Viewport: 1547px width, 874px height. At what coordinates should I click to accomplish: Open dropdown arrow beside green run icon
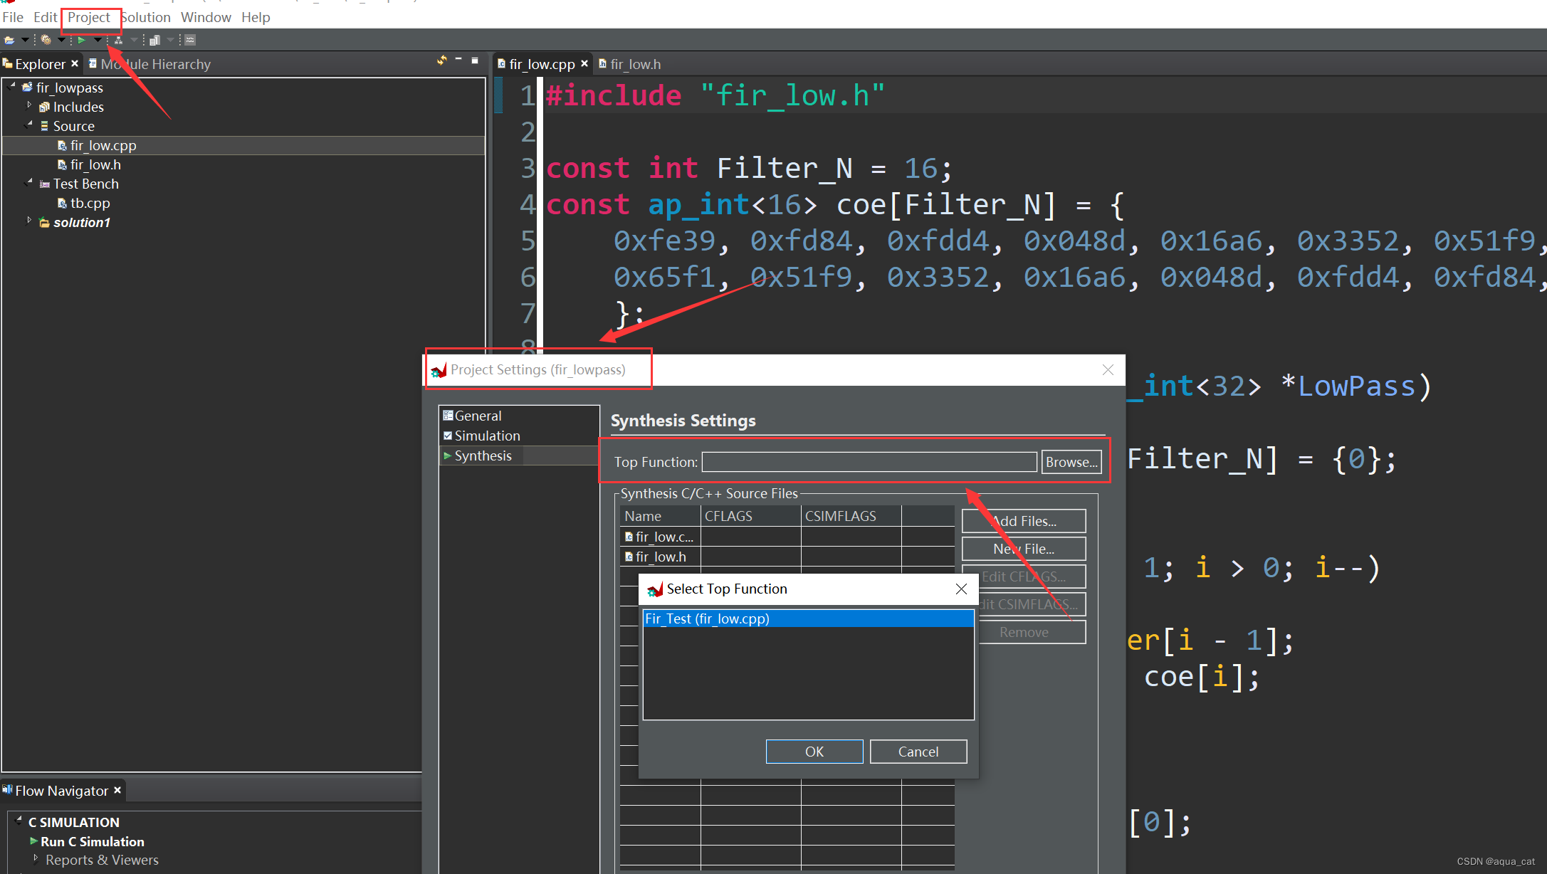98,40
